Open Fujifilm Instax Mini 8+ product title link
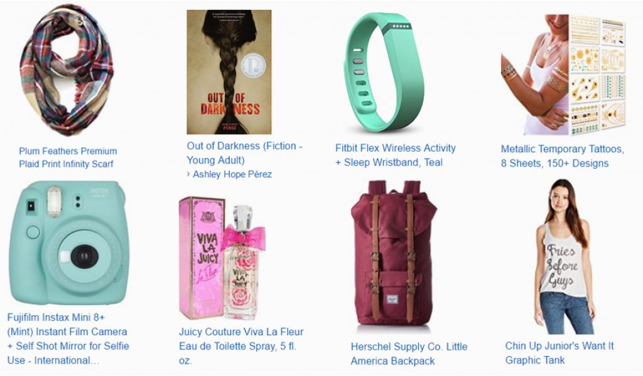 68,339
